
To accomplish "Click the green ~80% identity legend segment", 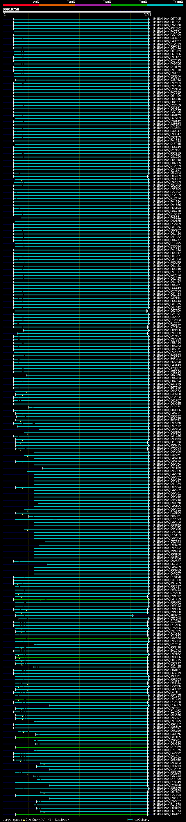I will click(x=129, y=5).
